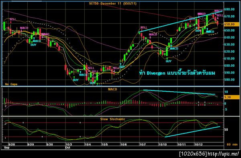Click the 680.00 price axis label

pos(229,9)
